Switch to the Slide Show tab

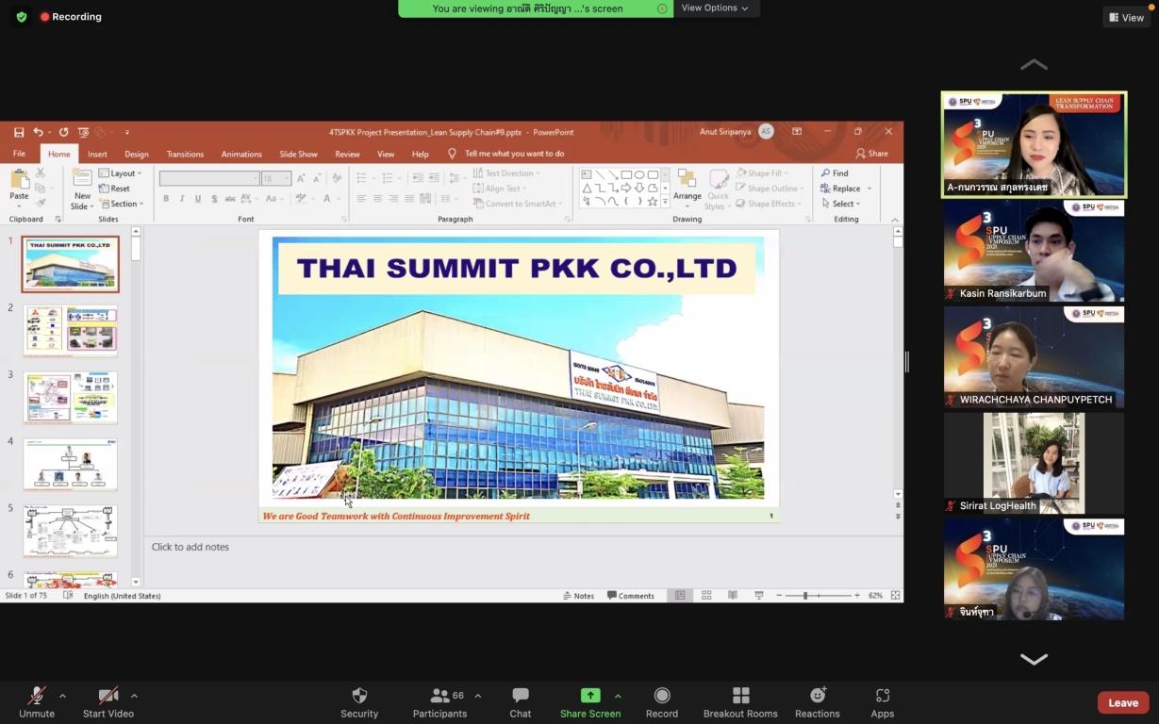point(298,154)
